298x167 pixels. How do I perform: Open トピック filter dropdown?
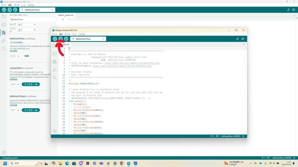27,30
